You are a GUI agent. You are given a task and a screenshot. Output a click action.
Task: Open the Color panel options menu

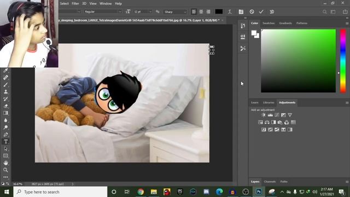click(347, 23)
